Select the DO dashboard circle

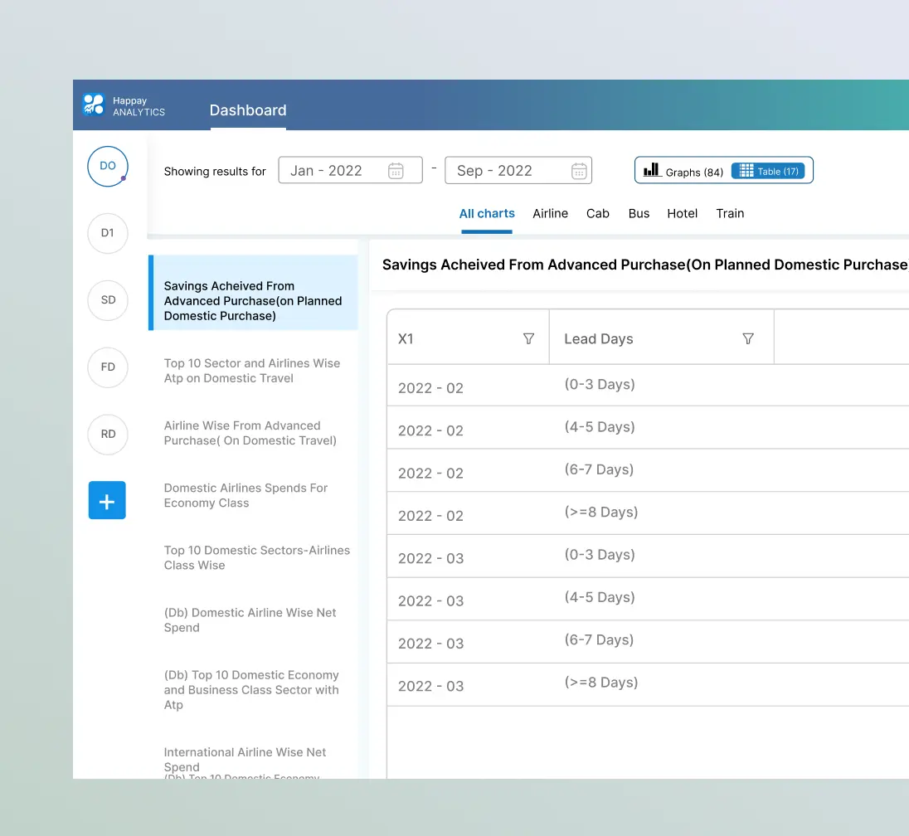point(108,166)
